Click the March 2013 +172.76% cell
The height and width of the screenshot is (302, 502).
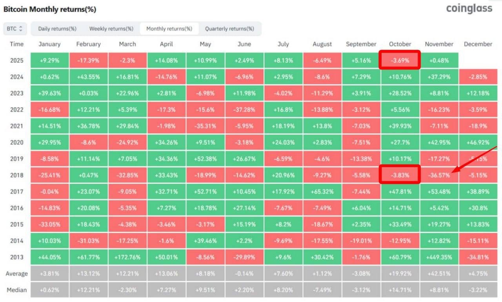click(127, 257)
